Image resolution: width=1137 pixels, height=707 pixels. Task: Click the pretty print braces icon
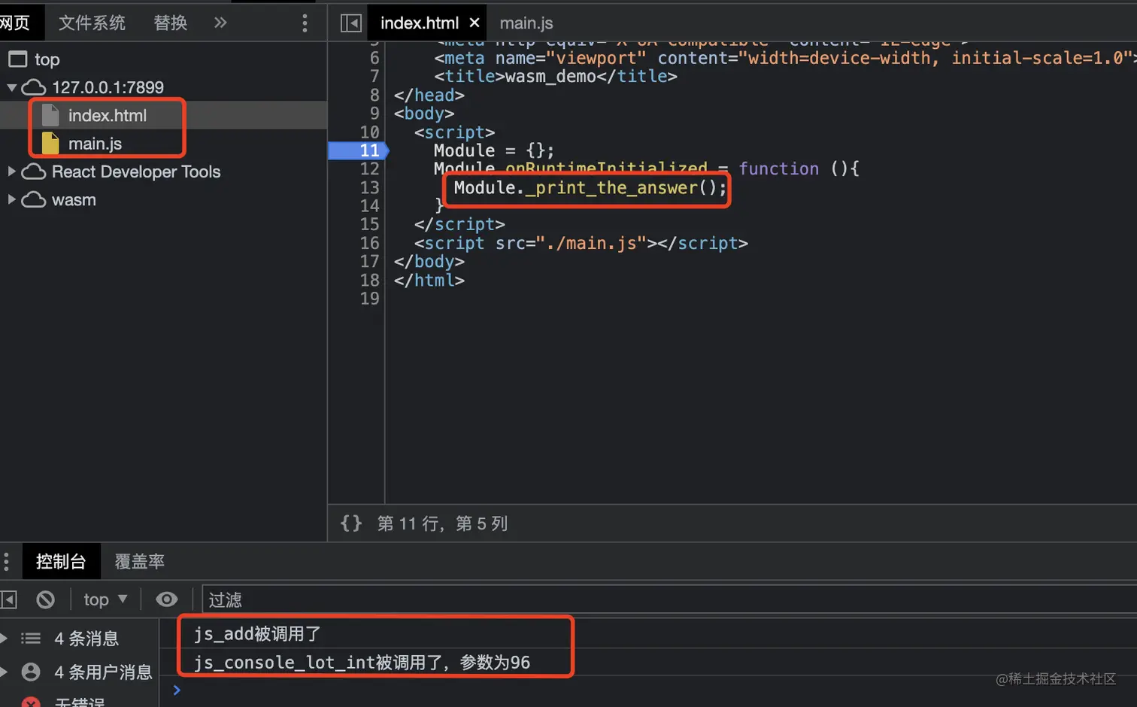tap(351, 523)
